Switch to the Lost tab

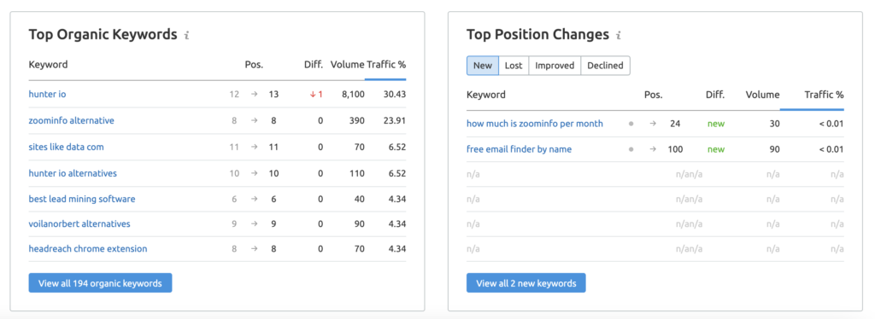point(514,65)
